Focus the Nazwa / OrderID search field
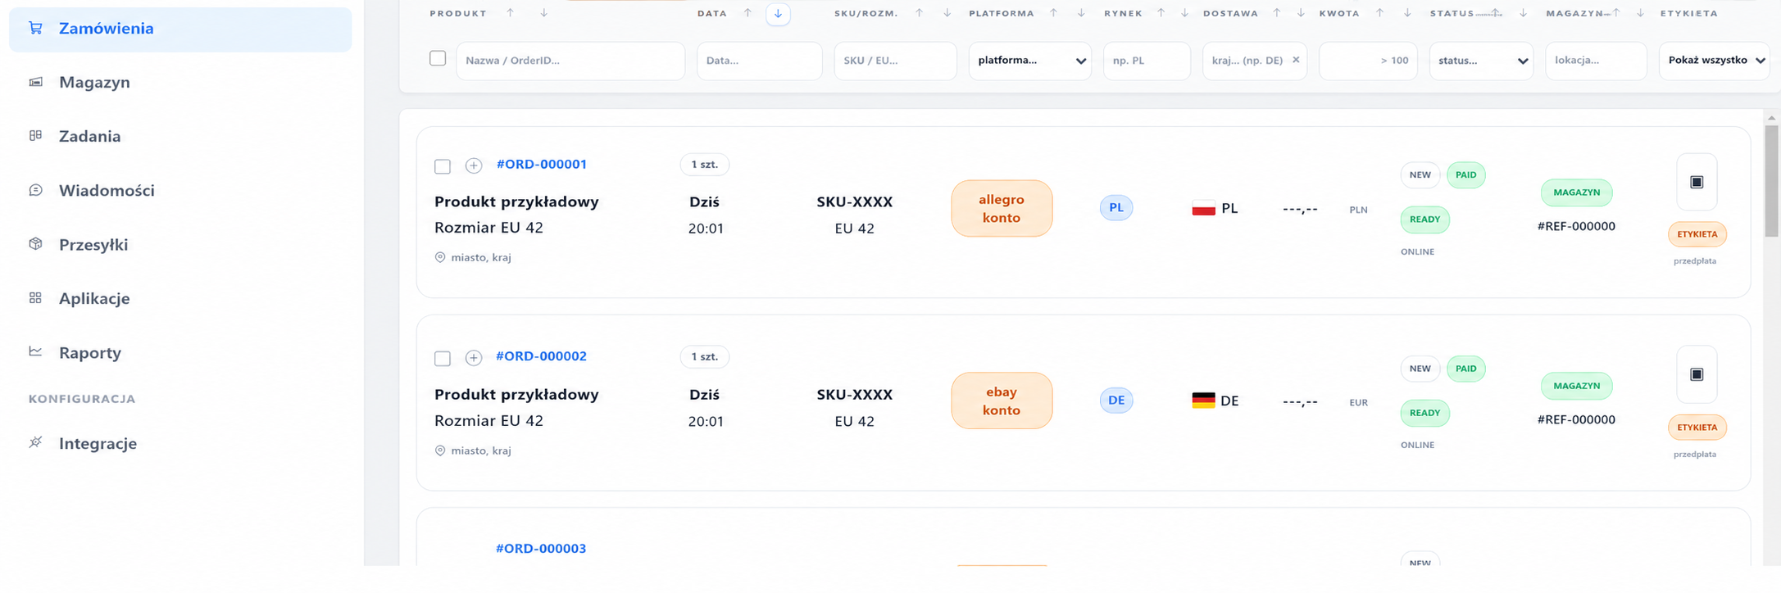 [x=570, y=61]
